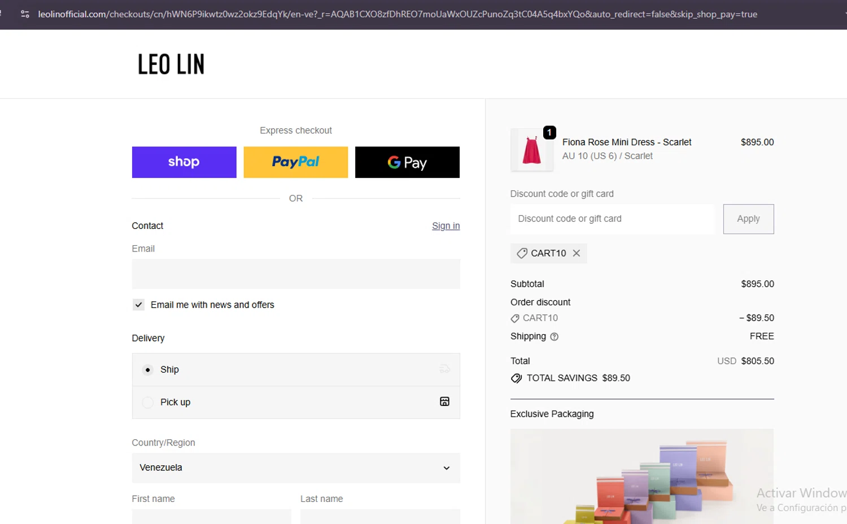Open the Country/Region dropdown showing Venezuela

pyautogui.click(x=296, y=468)
